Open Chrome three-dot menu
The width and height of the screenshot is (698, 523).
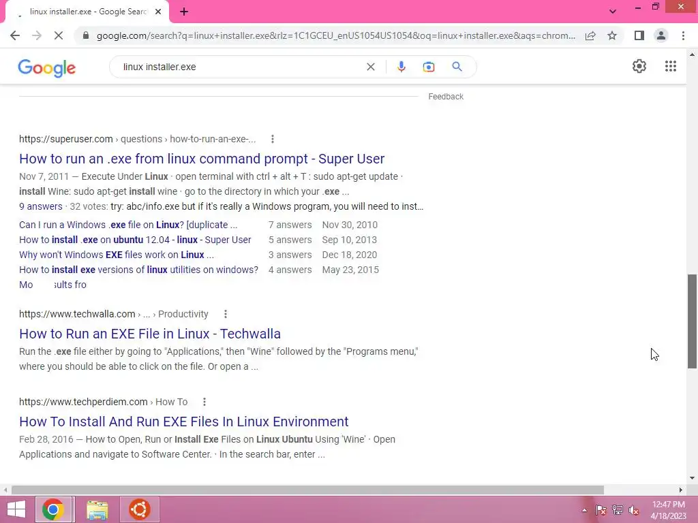[683, 35]
